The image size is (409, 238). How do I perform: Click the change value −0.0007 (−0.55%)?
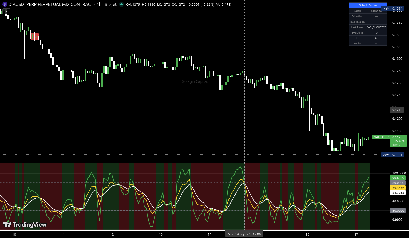(x=201, y=5)
